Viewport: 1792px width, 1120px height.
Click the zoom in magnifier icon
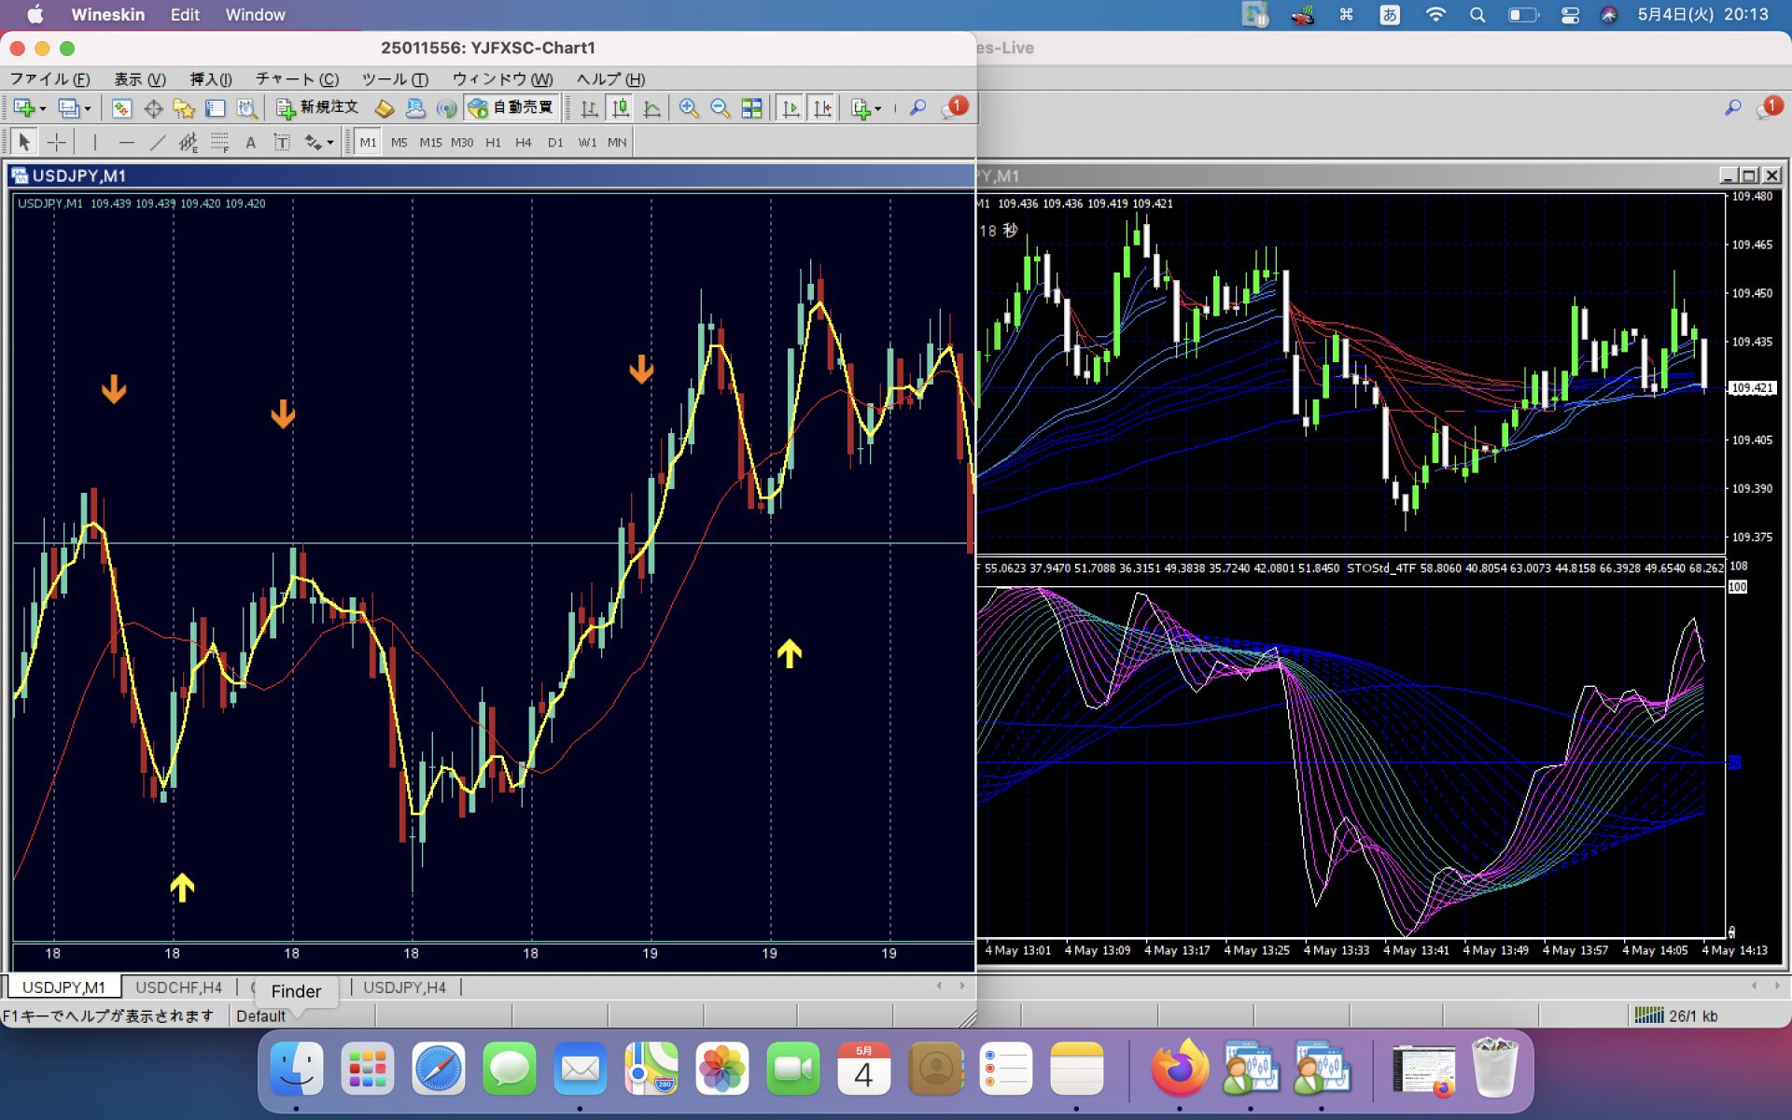(689, 108)
